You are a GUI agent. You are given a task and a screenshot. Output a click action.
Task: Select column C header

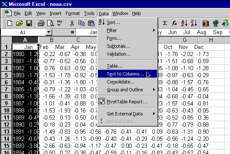78,40
